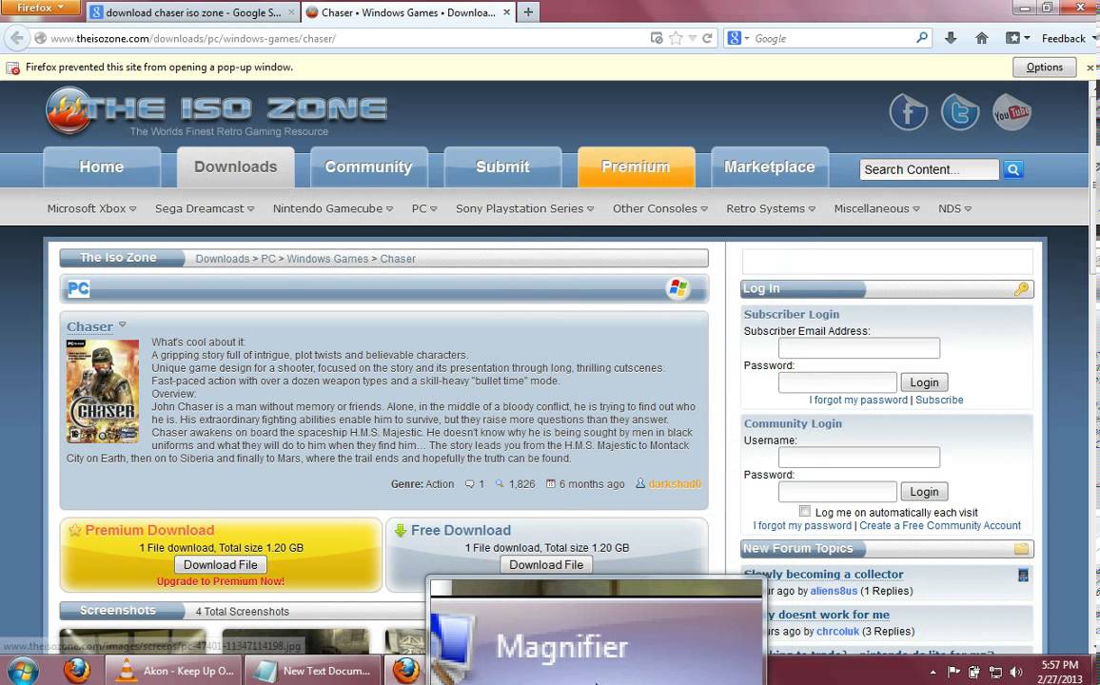
Task: Expand the Nintendo Gamecube dropdown menu
Action: tap(333, 208)
